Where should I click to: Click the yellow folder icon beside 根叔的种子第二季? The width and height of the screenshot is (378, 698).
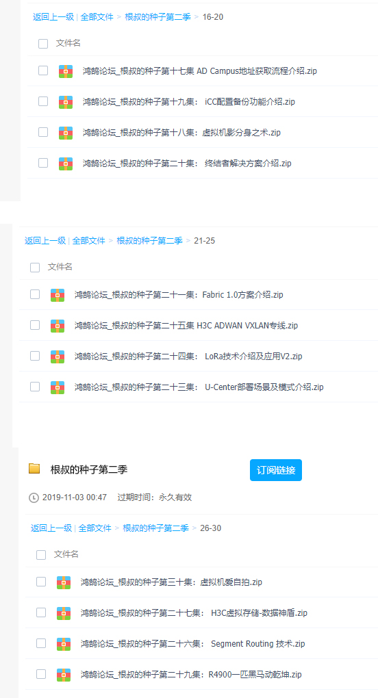click(34, 468)
